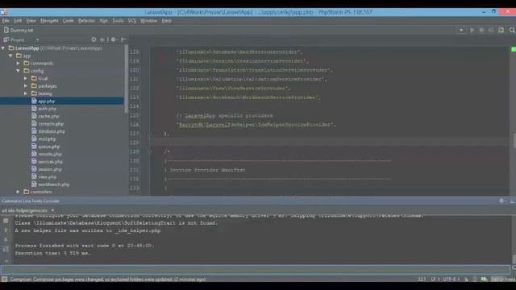
Task: Expand the packages folder
Action: click(x=26, y=86)
